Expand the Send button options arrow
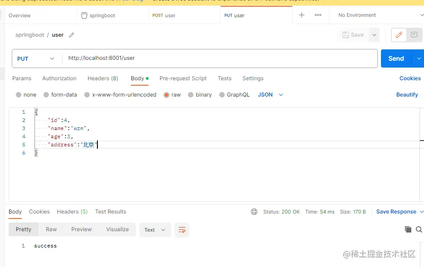Image resolution: width=424 pixels, height=267 pixels. coord(419,58)
